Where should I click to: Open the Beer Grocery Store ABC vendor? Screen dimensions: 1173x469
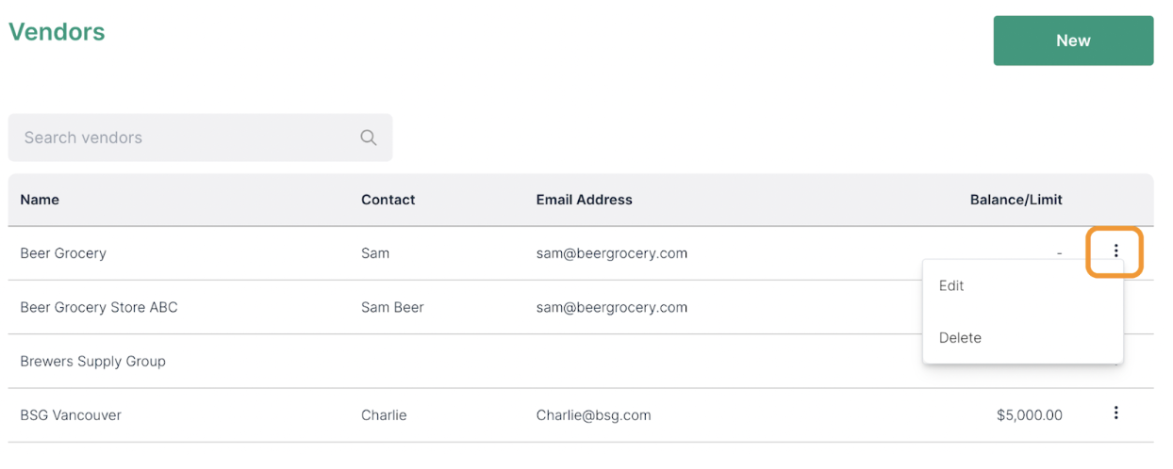[99, 307]
